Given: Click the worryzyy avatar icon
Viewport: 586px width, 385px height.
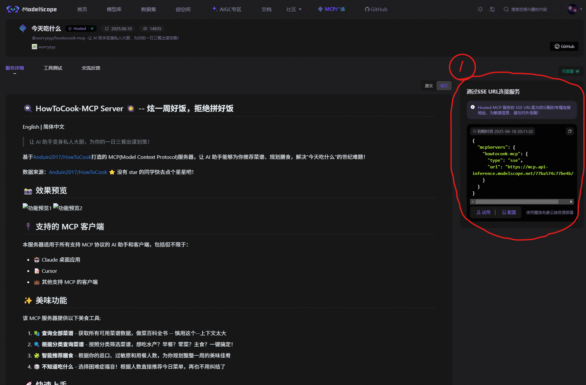Looking at the screenshot, I should pos(34,47).
